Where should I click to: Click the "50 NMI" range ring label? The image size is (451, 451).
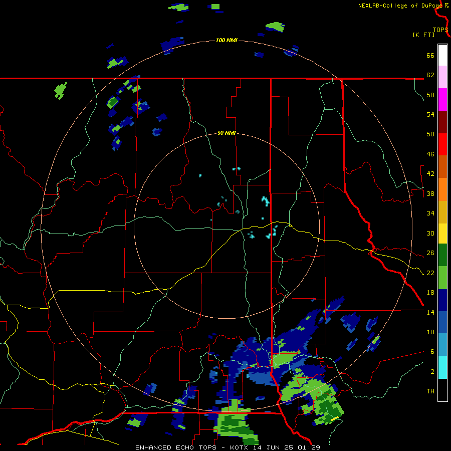[x=227, y=133]
